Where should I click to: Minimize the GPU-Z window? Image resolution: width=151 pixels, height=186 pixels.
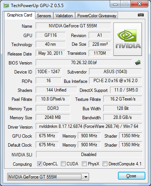pyautogui.click(x=115, y=4)
